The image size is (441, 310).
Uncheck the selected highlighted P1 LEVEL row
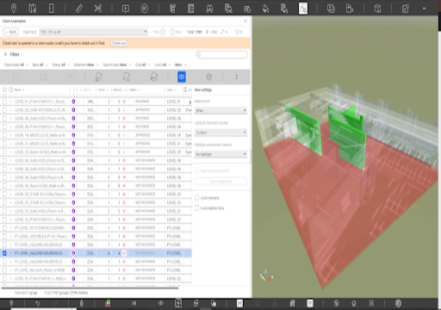click(4, 253)
